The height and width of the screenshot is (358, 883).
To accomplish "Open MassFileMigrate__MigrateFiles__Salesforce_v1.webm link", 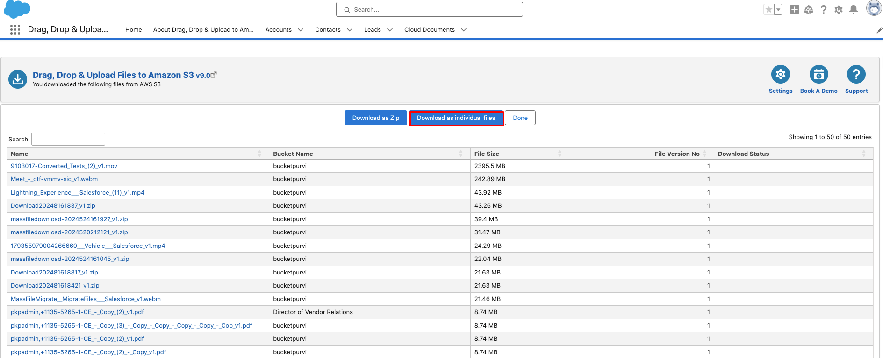I will coord(86,299).
